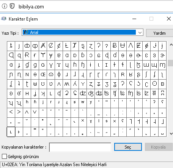The image size is (173, 168).
Task: Select the small capital N (ɴ) cell
Action: tap(27, 75)
